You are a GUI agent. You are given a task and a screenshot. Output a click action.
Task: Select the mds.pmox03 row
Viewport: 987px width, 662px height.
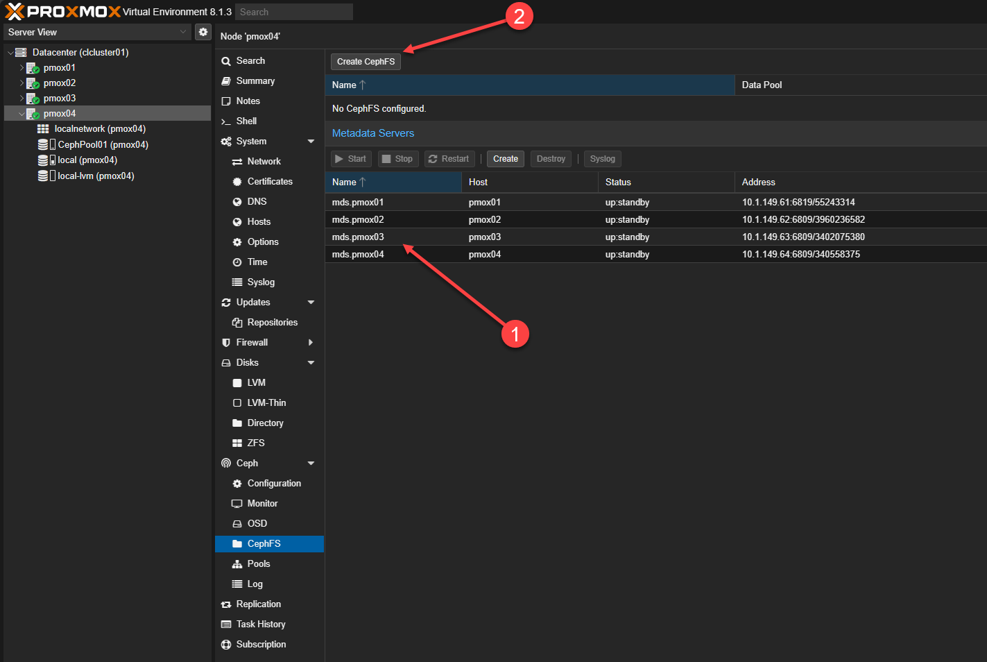656,237
